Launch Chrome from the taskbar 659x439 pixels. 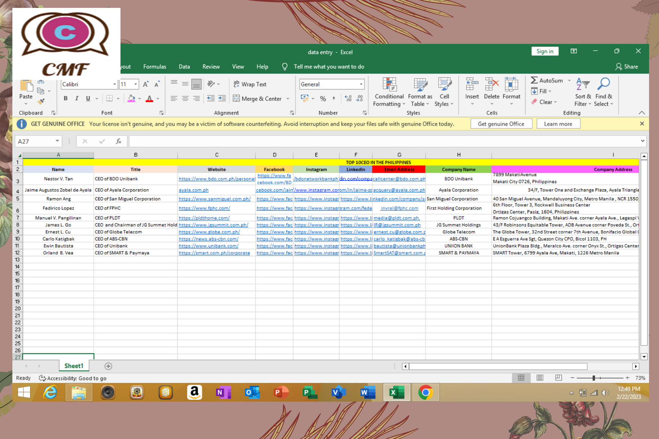click(x=425, y=392)
